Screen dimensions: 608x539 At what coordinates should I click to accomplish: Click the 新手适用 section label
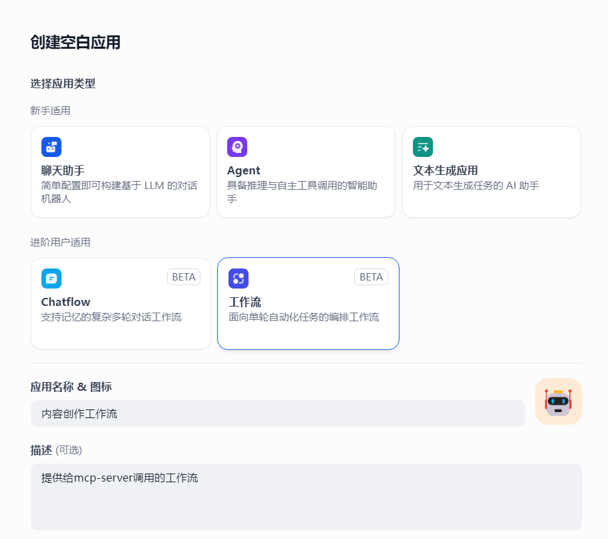[50, 111]
